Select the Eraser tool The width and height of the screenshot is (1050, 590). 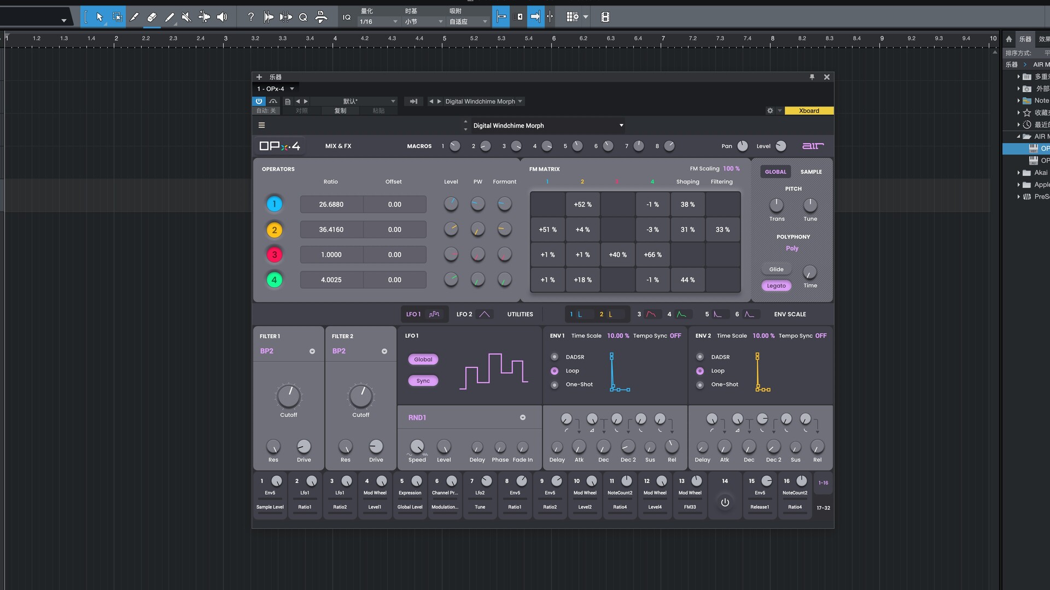coord(152,17)
